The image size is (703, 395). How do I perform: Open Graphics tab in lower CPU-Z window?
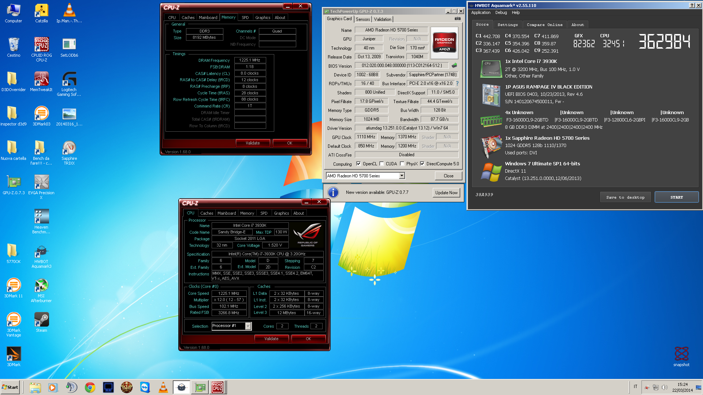click(281, 213)
